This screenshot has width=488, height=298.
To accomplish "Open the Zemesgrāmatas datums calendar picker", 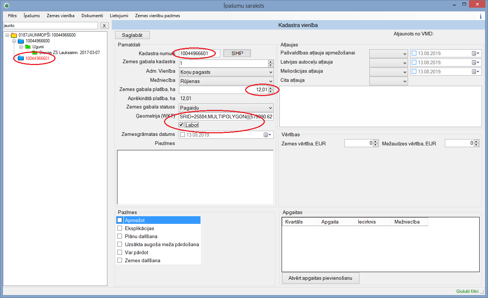I will [x=268, y=135].
